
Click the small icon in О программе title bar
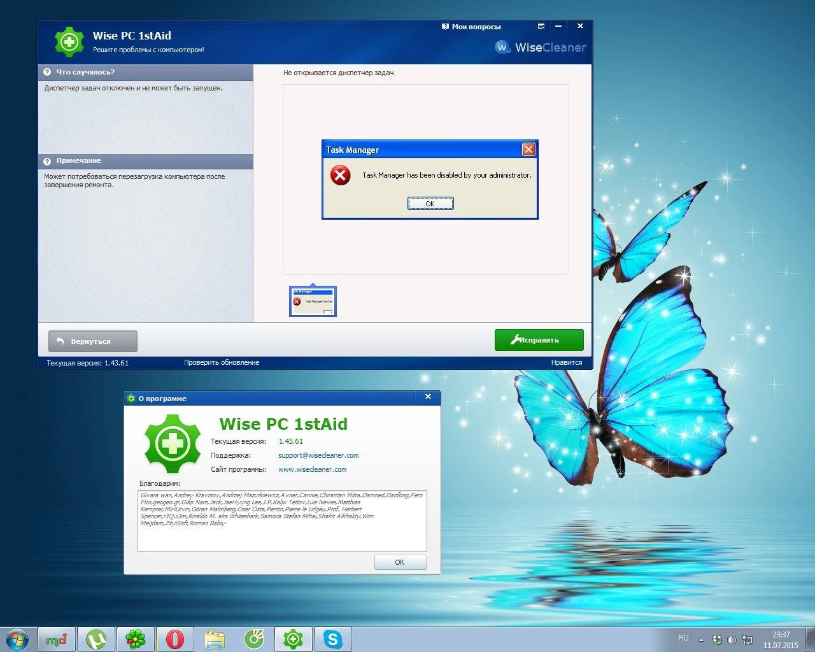click(x=132, y=399)
